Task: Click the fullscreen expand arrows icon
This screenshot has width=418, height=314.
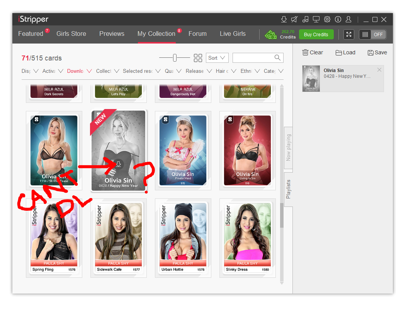Action: [x=349, y=34]
